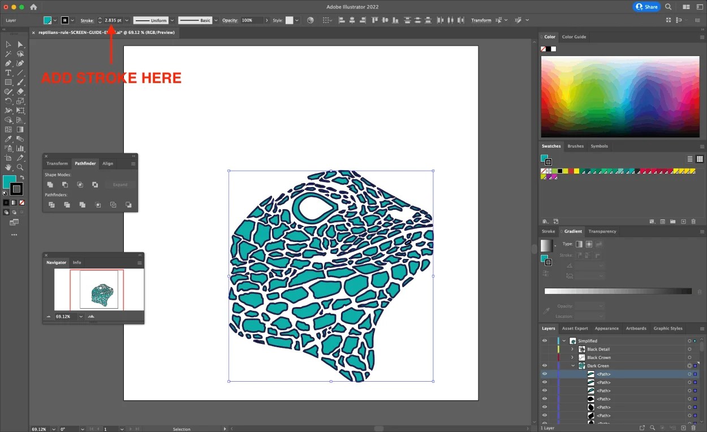The height and width of the screenshot is (432, 707).
Task: Delete selection with trash icon in Layers panel
Action: point(693,428)
